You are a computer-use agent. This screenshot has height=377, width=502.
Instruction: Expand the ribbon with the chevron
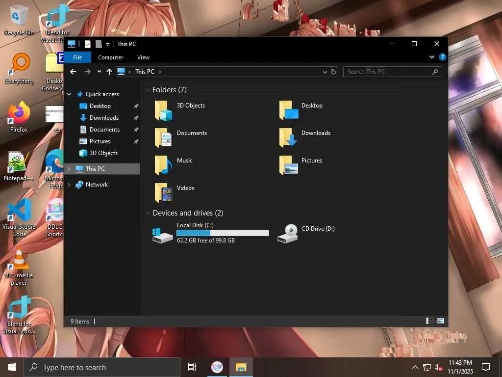click(x=432, y=57)
